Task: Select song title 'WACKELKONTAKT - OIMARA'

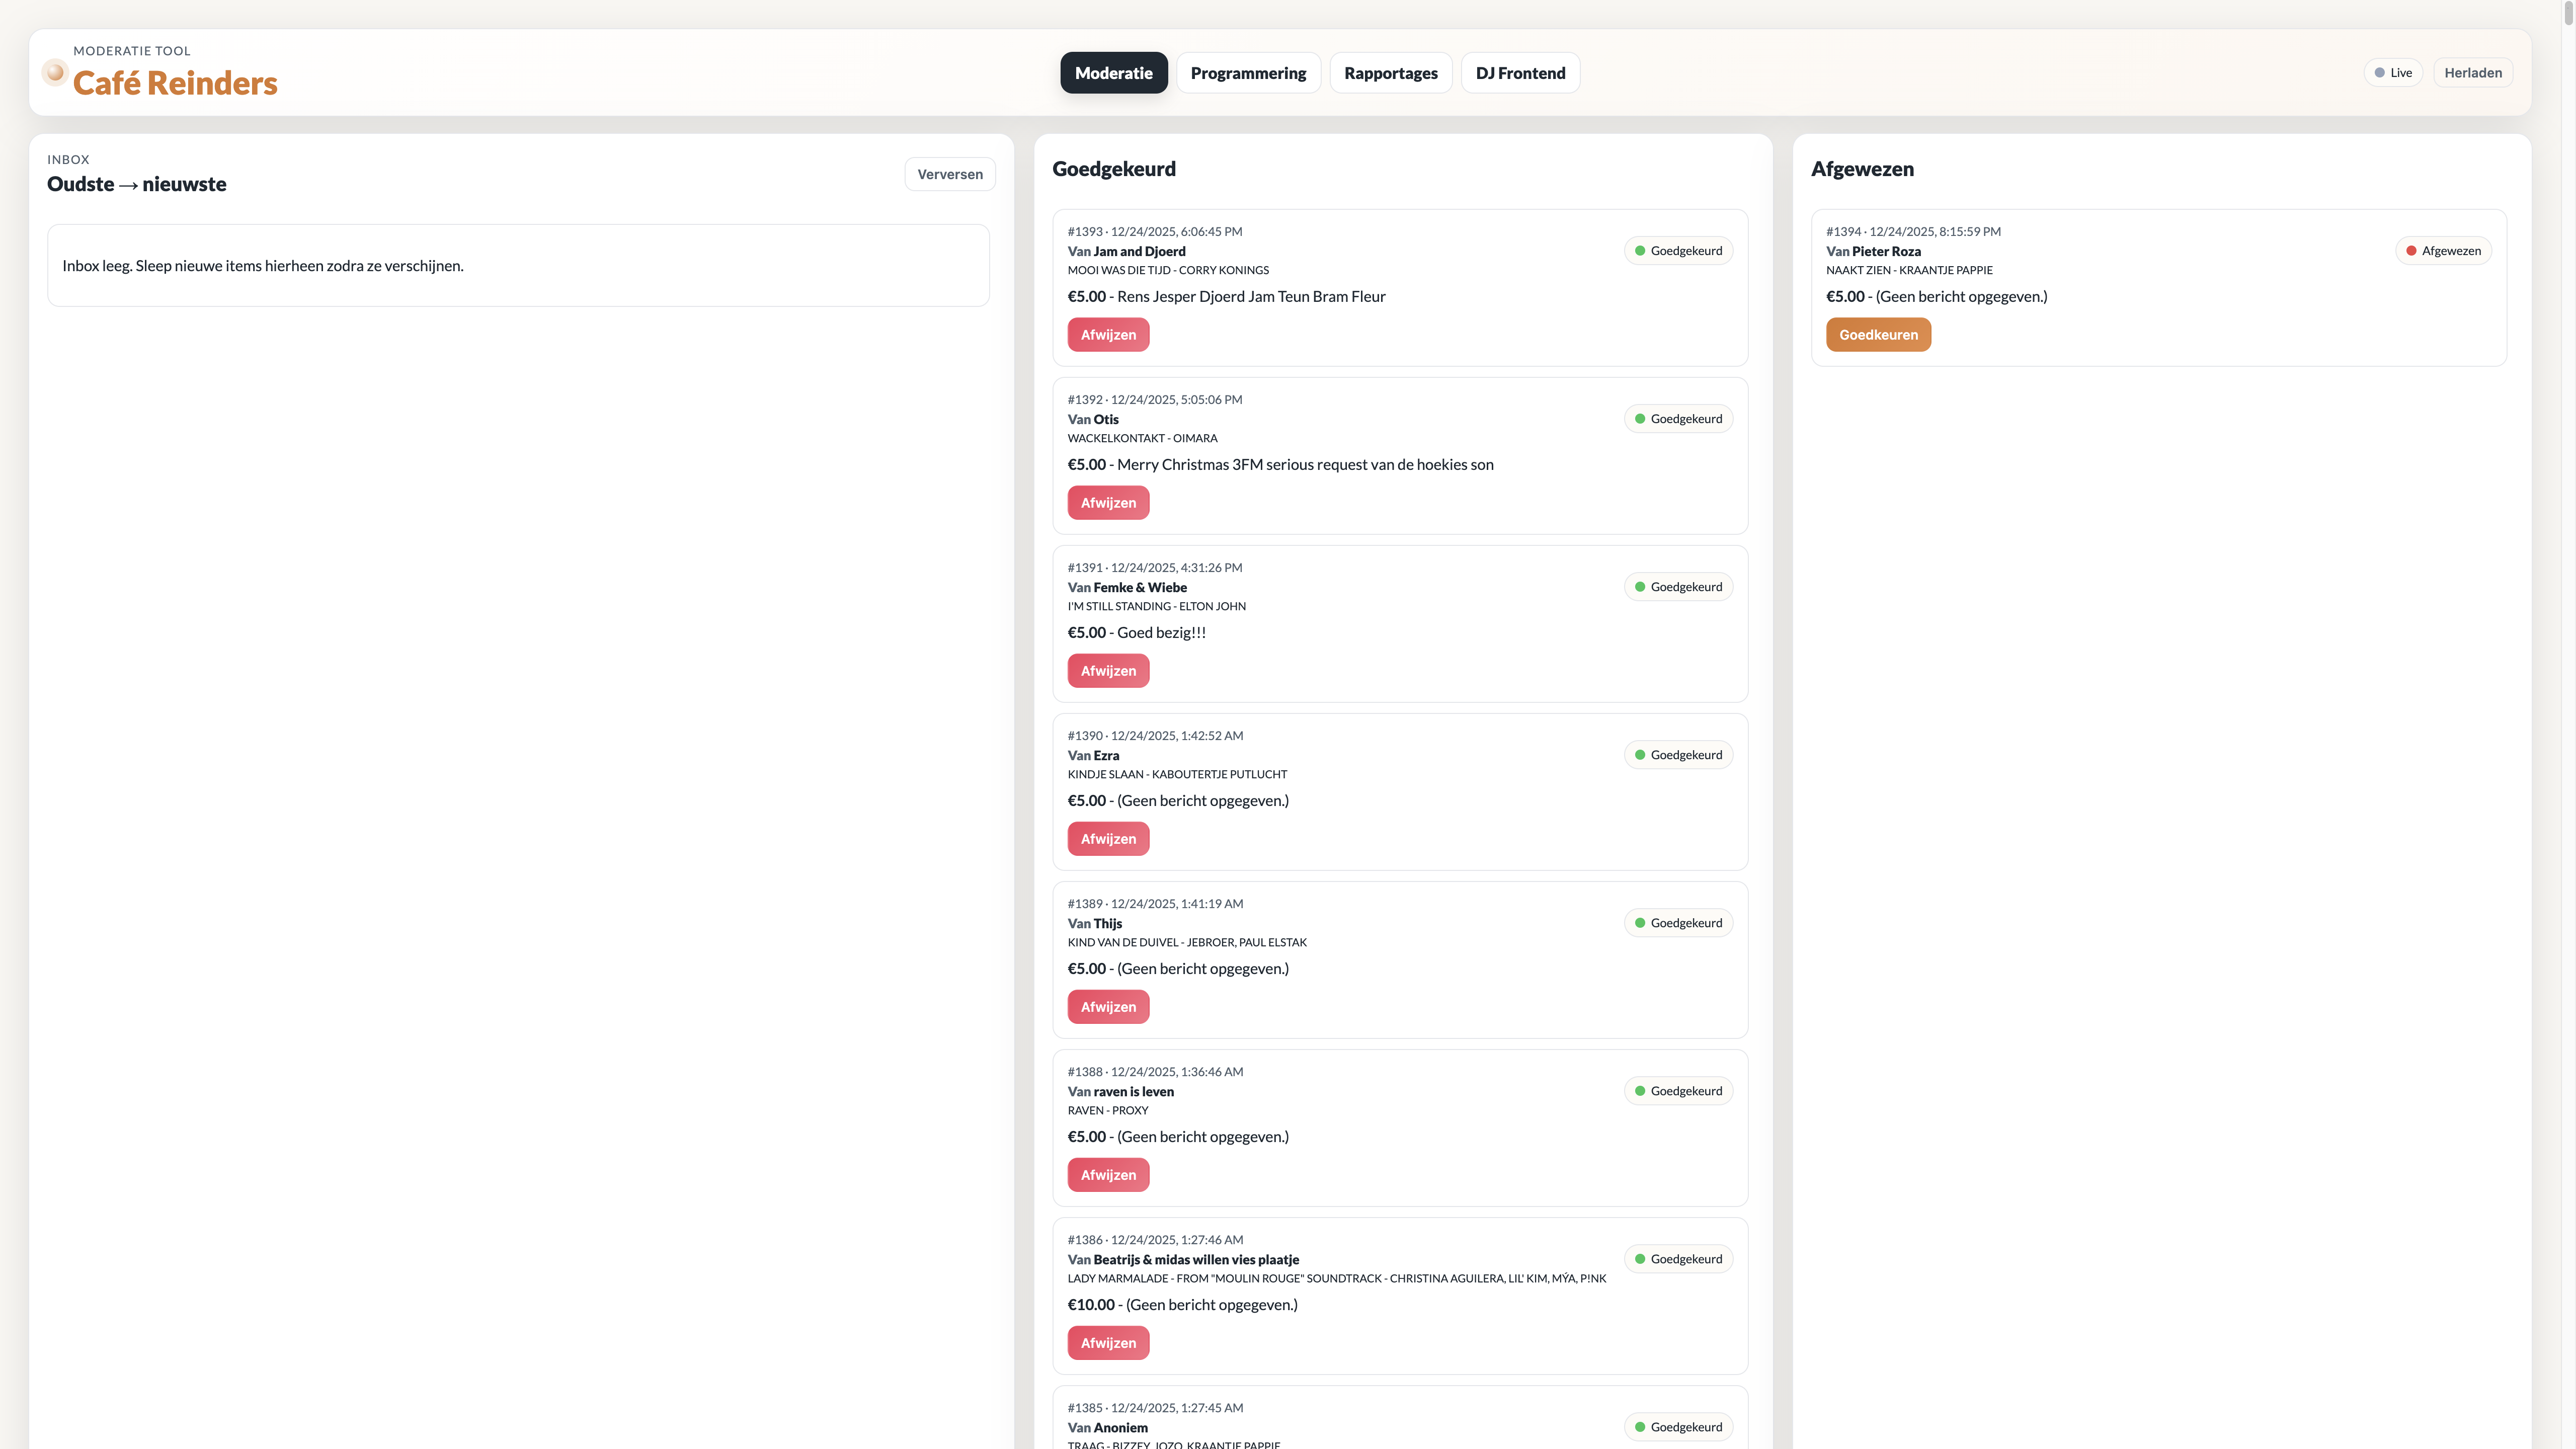Action: coord(1142,438)
